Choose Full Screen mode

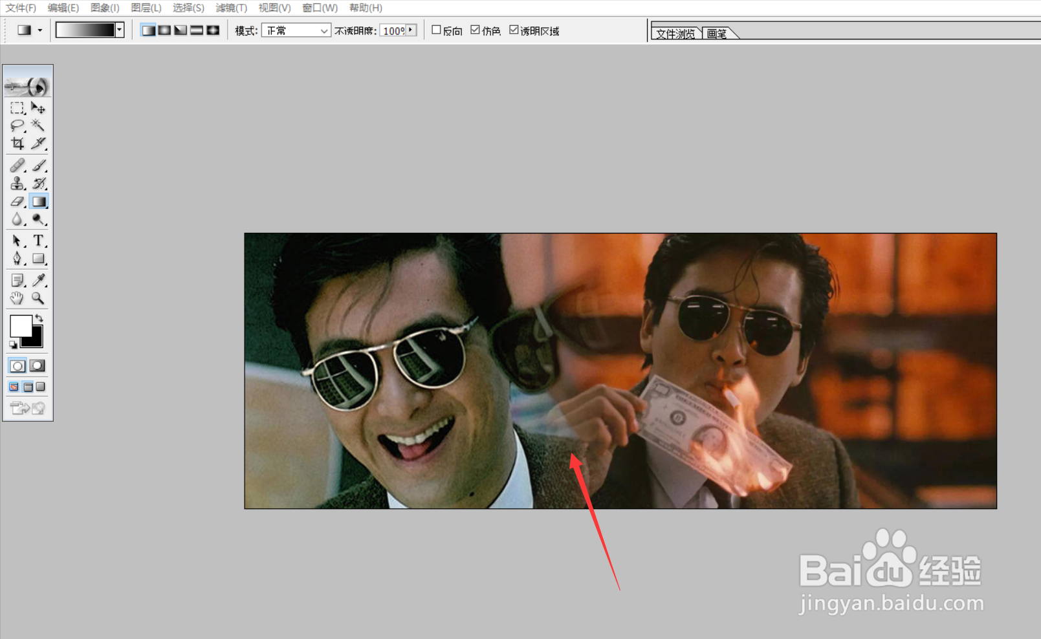pos(41,387)
